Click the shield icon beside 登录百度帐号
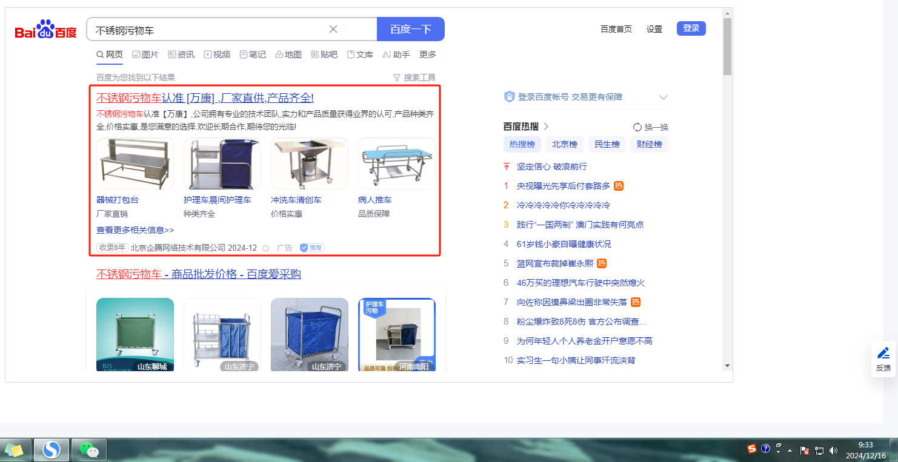Screen dimensions: 898x462 click(x=510, y=97)
